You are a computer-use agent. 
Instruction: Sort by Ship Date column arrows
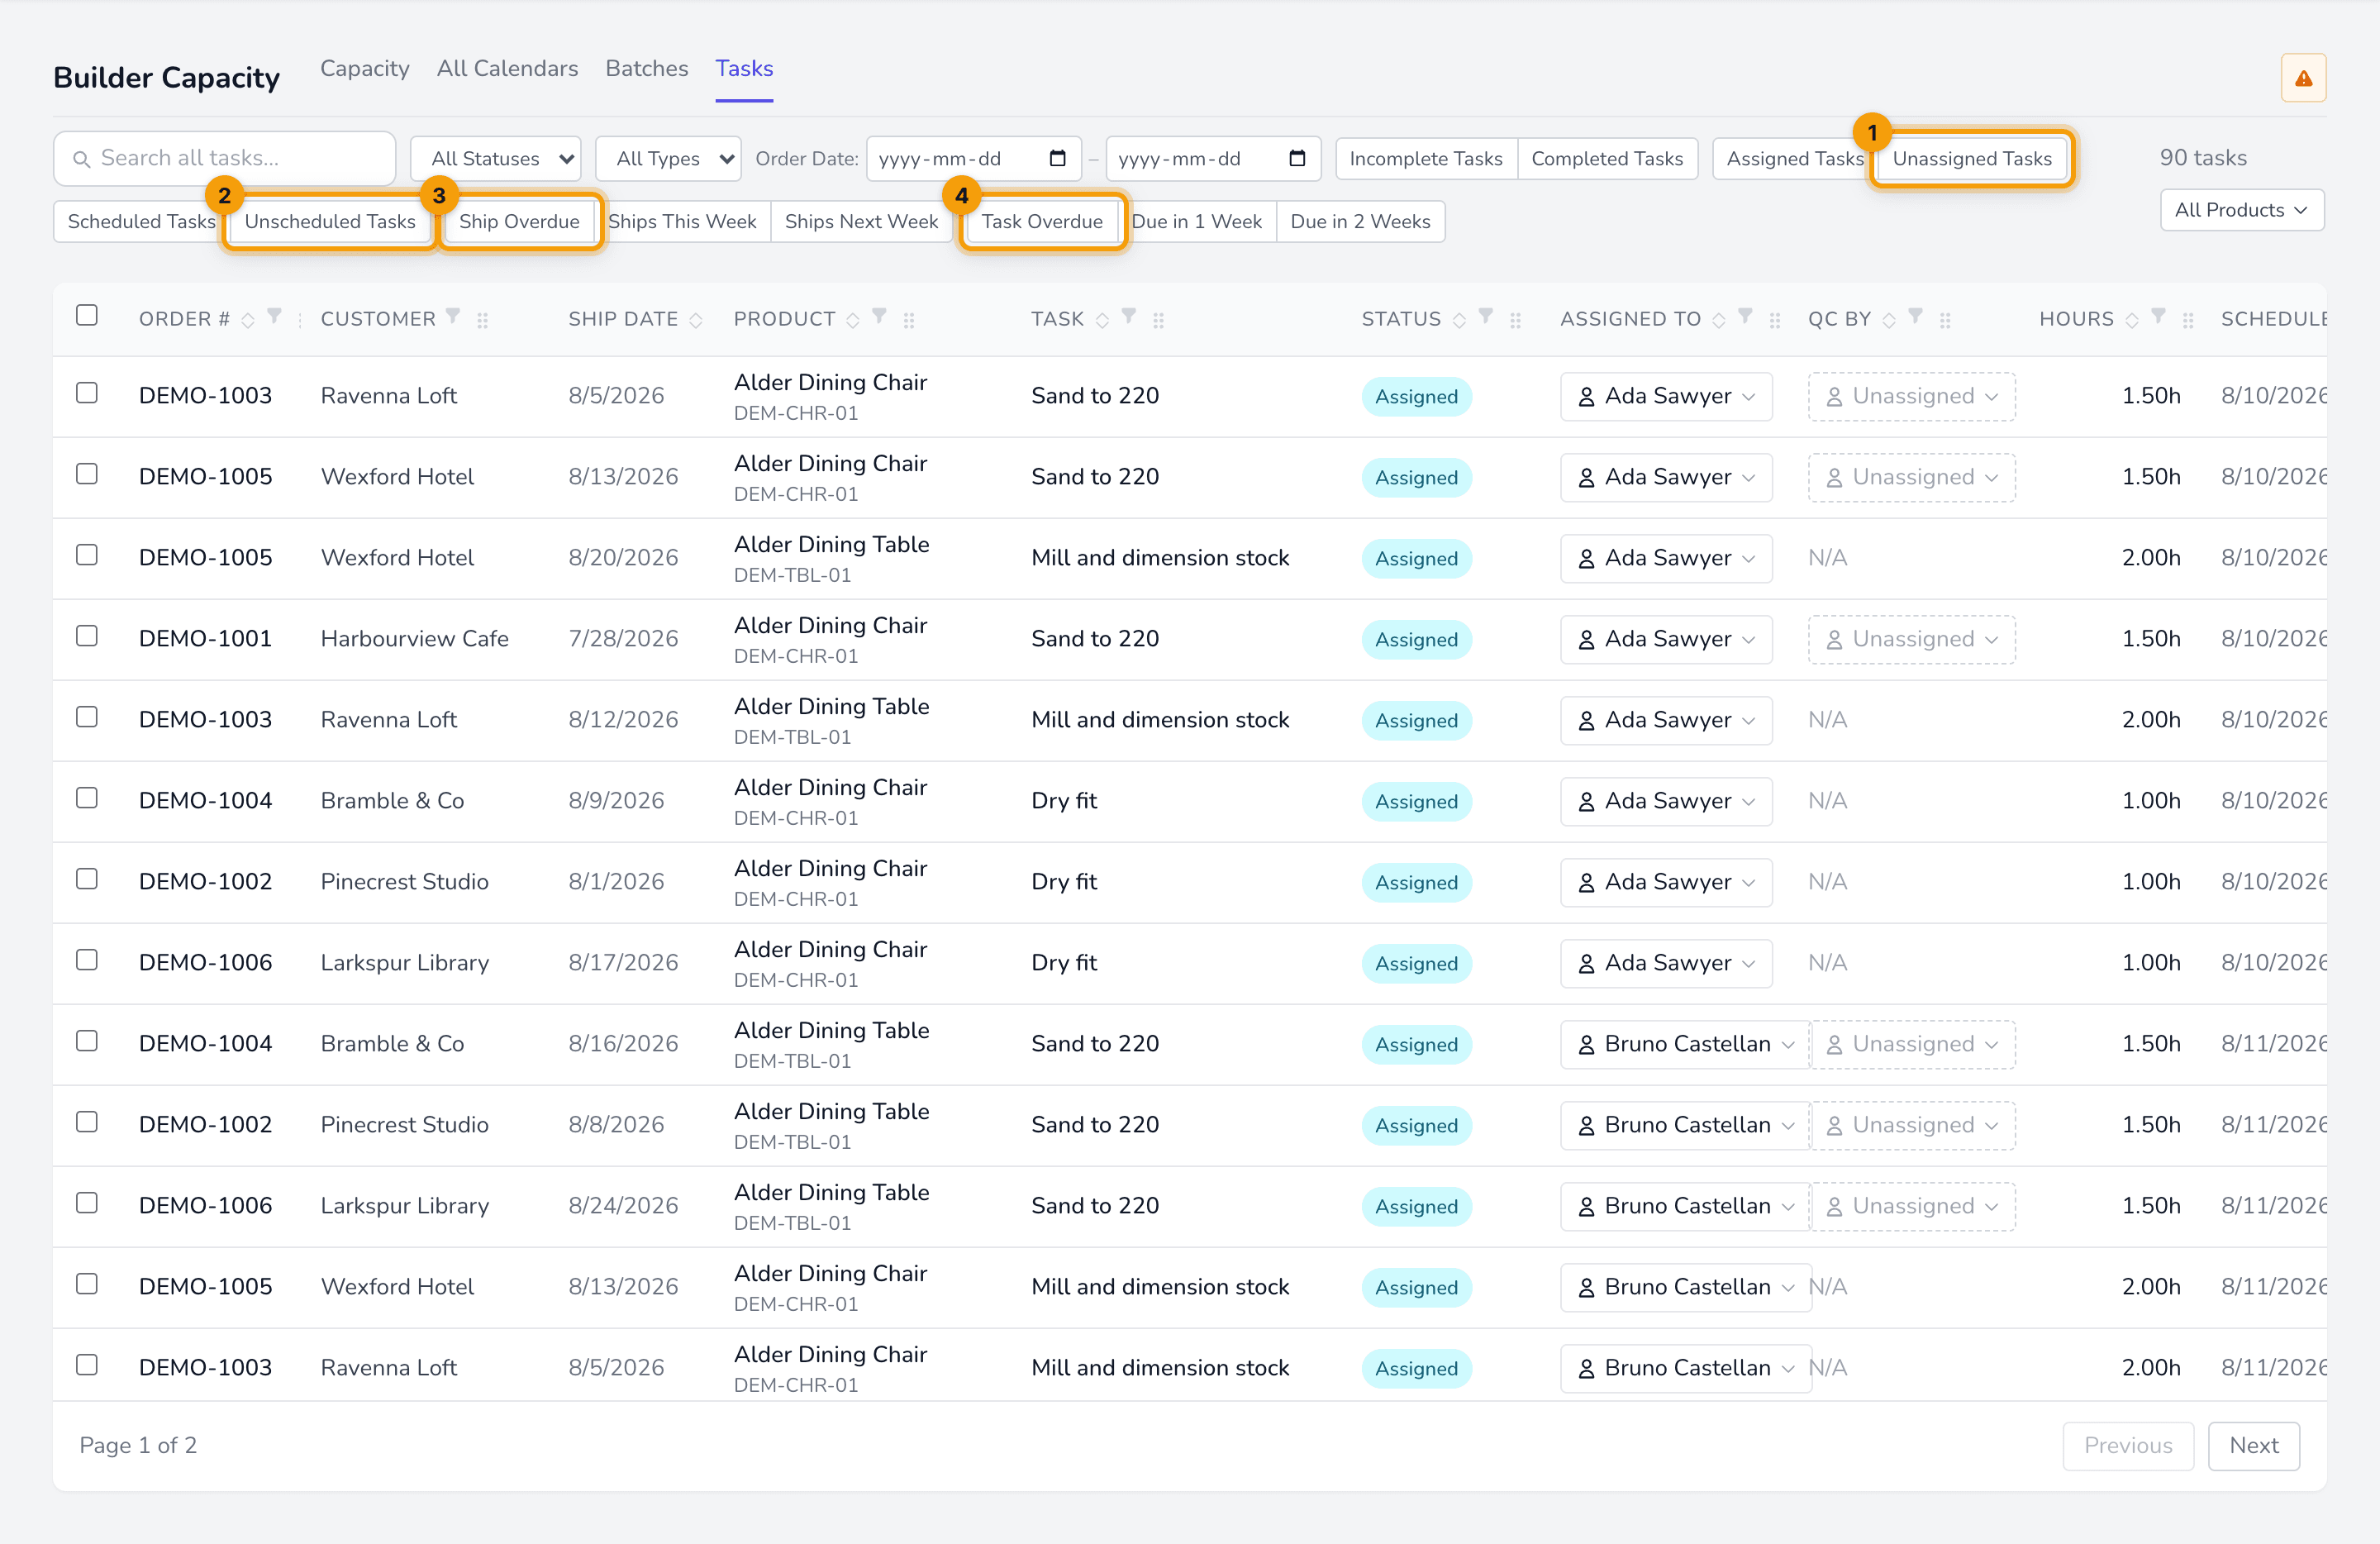point(696,320)
